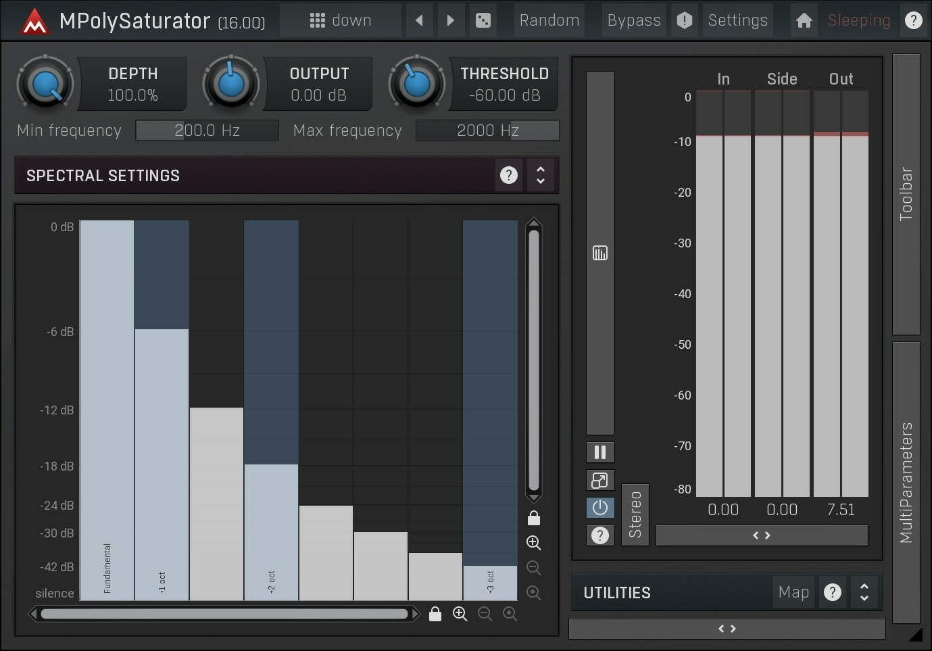Click the dice randomization icon

483,20
